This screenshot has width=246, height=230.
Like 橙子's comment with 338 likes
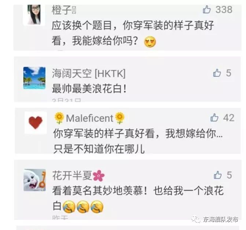(x=207, y=10)
